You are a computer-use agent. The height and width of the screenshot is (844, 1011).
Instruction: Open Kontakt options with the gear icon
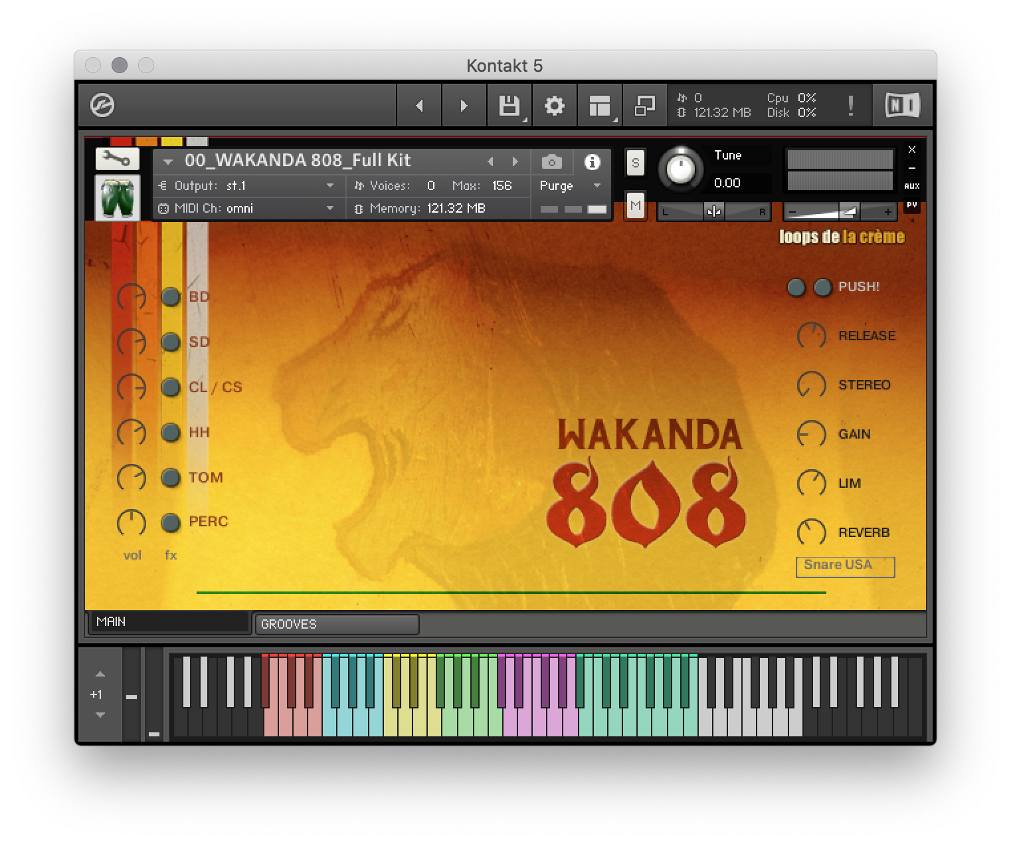pyautogui.click(x=554, y=105)
